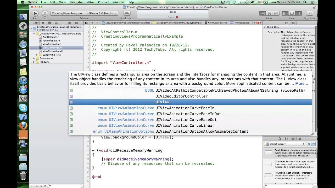Click the red error indicator in jump bar

pos(258,23)
